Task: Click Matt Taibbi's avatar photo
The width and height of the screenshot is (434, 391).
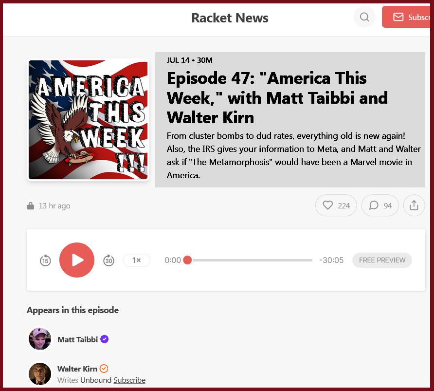Action: [x=40, y=339]
